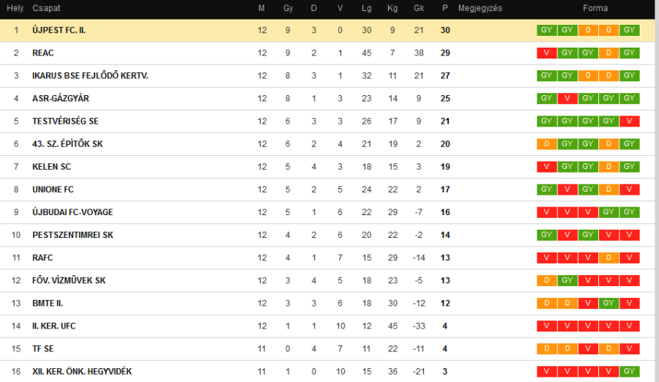The width and height of the screenshot is (659, 382).
Task: Sort by the Gk goal difference header
Action: point(418,8)
